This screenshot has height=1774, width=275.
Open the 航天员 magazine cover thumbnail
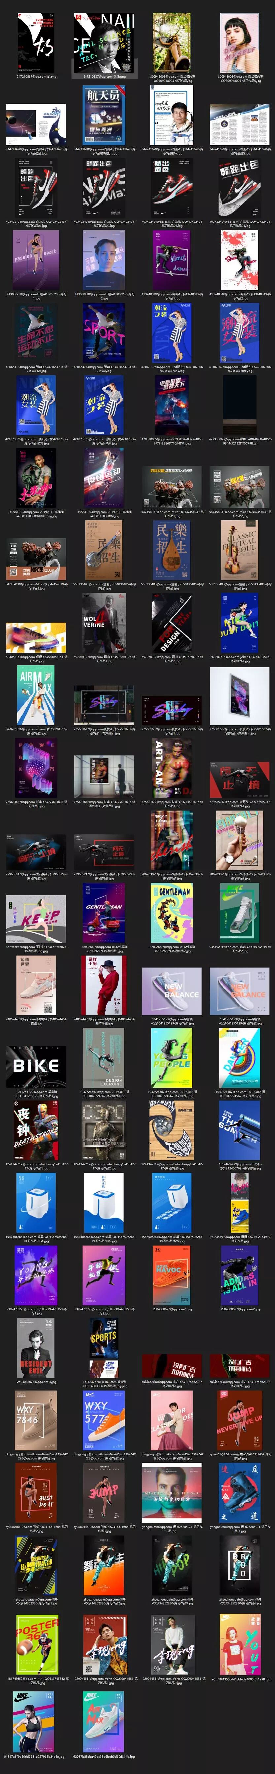(x=105, y=115)
